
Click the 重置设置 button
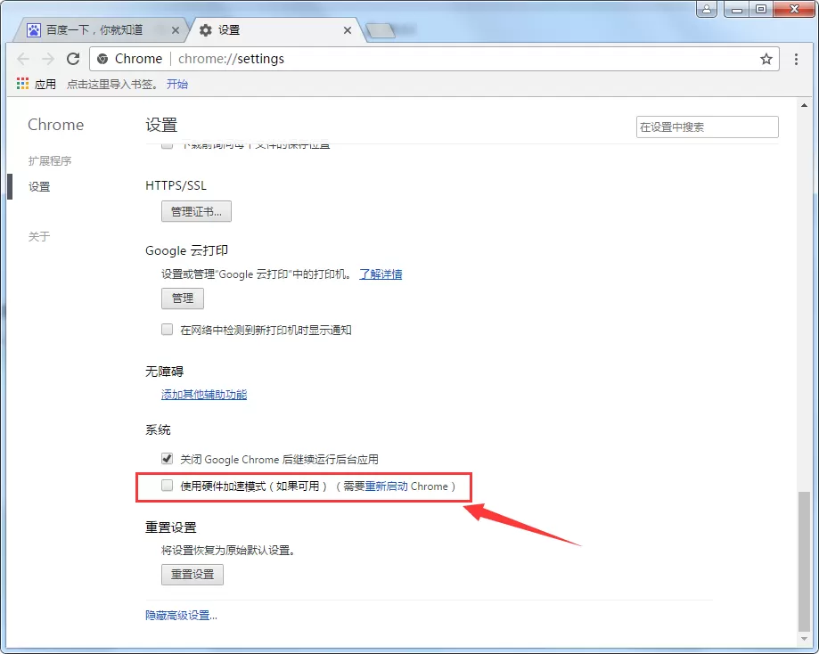192,575
